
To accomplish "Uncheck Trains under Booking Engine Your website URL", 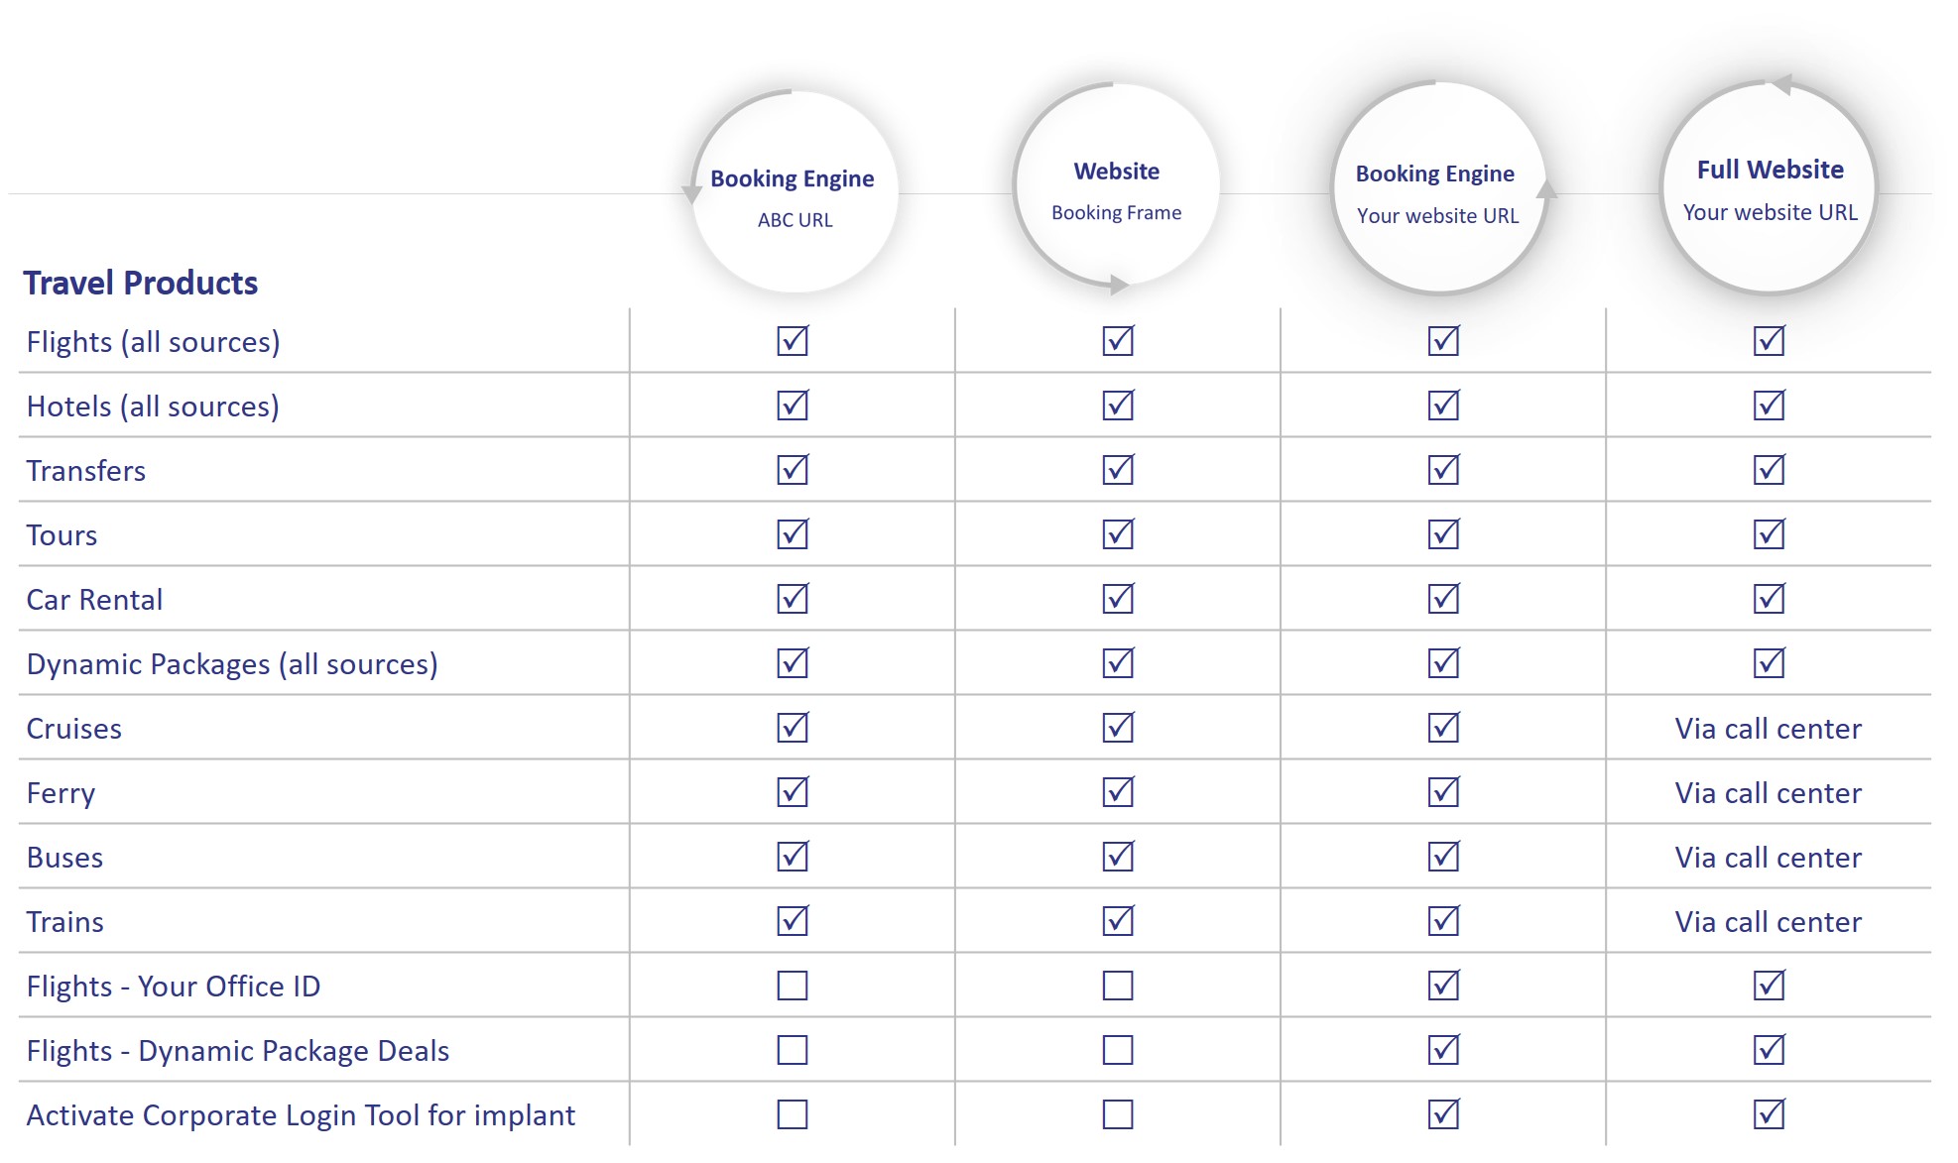I will point(1443,921).
